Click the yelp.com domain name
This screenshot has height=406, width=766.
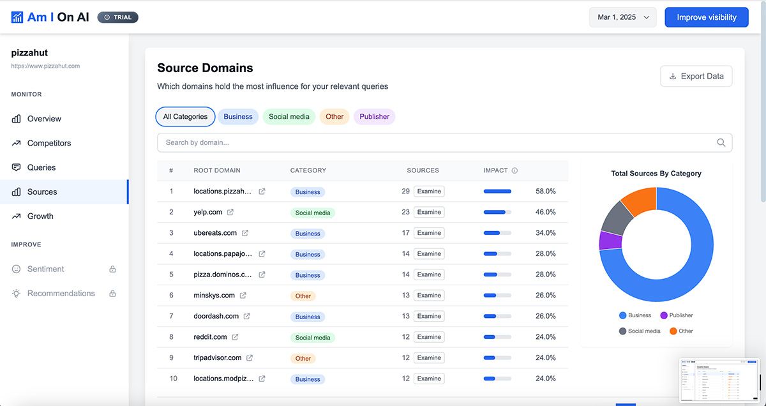(x=208, y=212)
